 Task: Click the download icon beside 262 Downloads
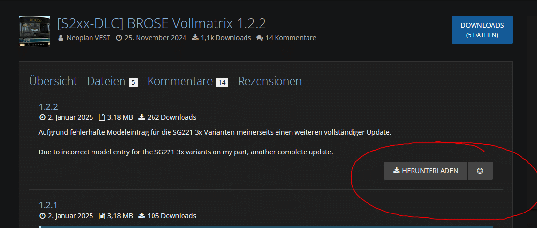coord(142,117)
